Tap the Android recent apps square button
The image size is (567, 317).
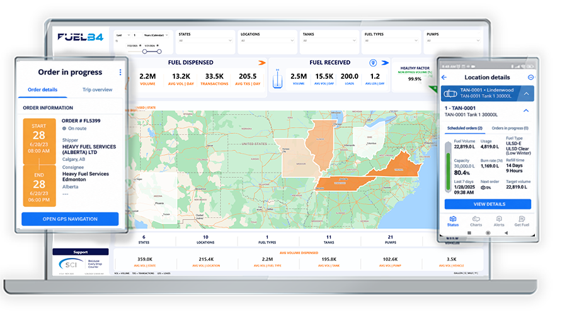point(469,233)
